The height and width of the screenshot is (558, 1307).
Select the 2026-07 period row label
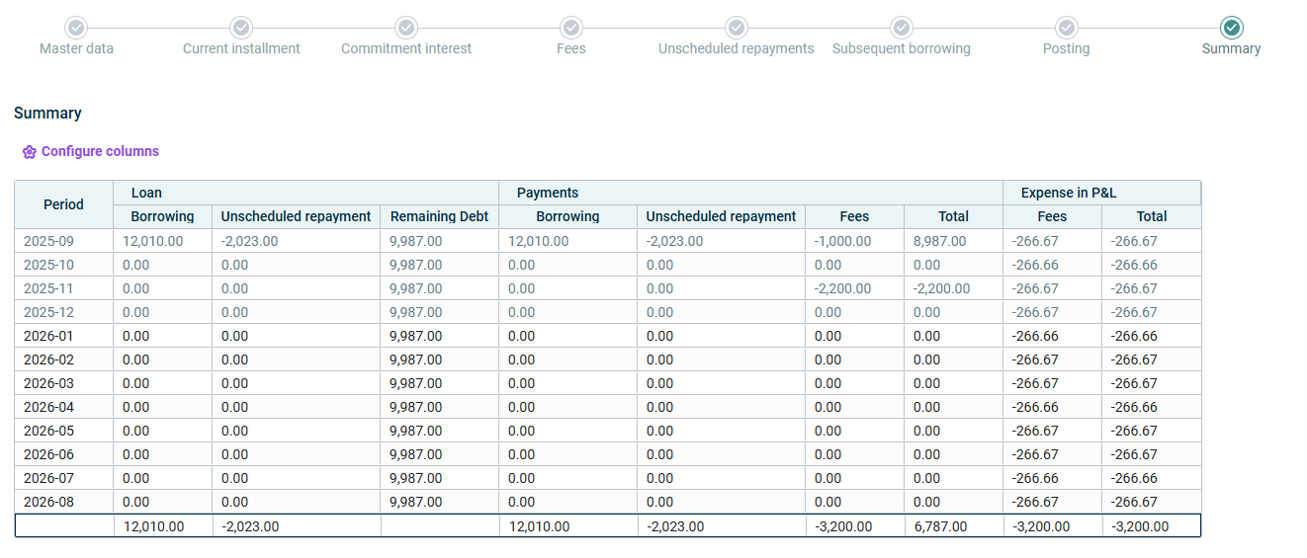pyautogui.click(x=46, y=478)
